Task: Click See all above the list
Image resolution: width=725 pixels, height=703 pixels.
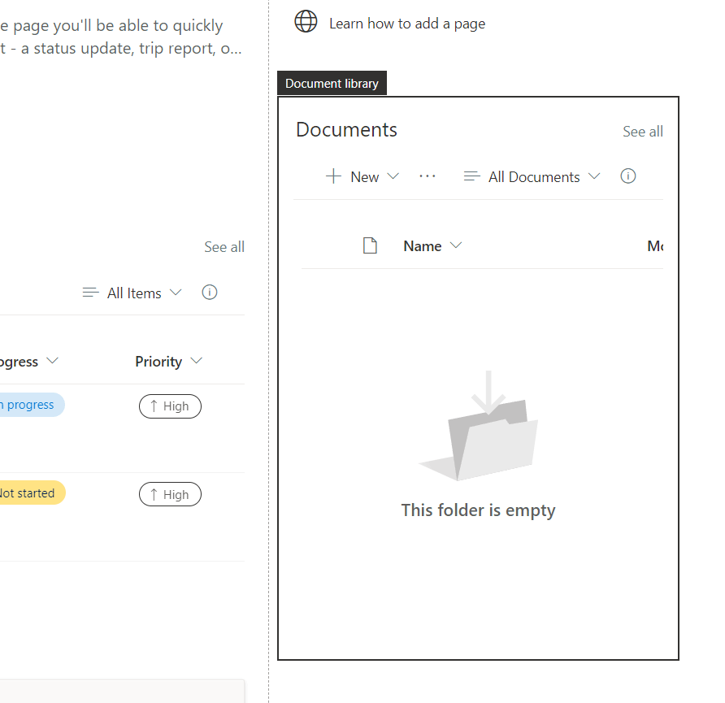Action: tap(224, 247)
